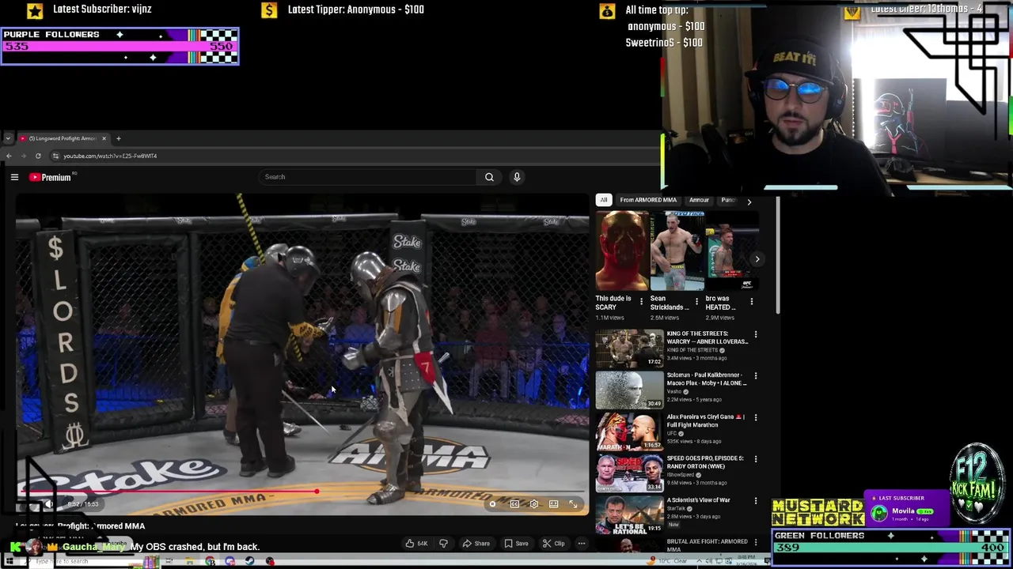Open the 'bro was HEATED' short
Image resolution: width=1013 pixels, height=569 pixels.
click(732, 251)
